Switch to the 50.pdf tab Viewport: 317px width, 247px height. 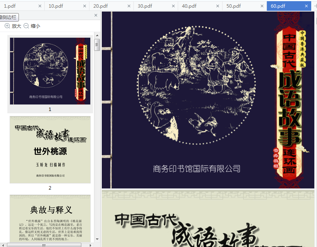[x=244, y=6]
